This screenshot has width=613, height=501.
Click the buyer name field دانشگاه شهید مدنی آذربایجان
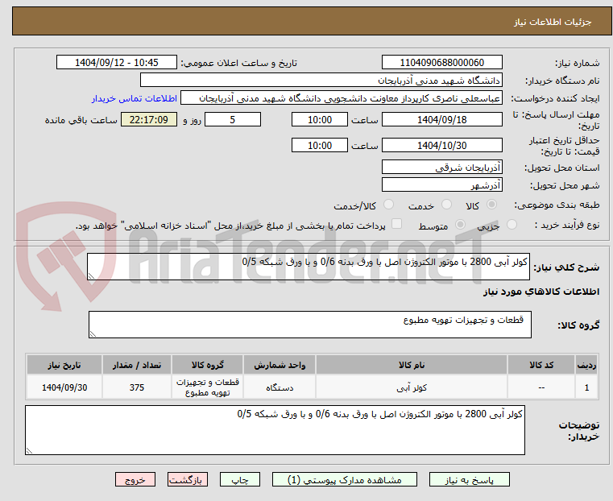tap(321, 81)
